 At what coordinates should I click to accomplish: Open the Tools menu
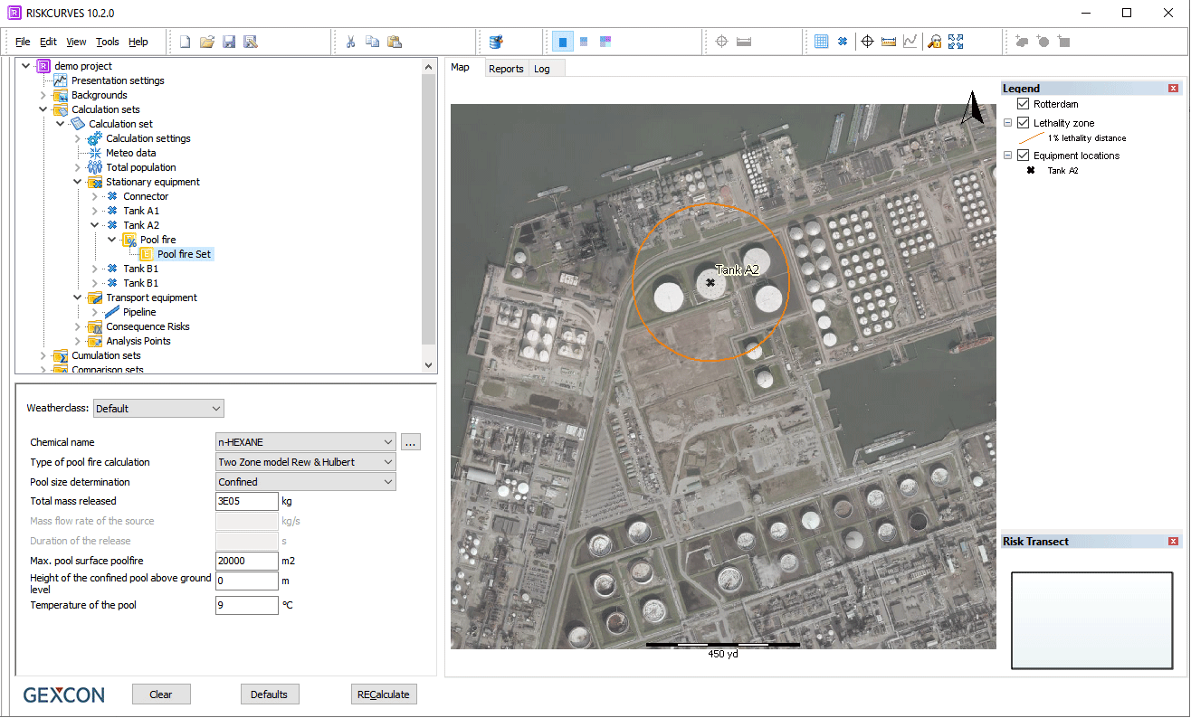click(107, 42)
